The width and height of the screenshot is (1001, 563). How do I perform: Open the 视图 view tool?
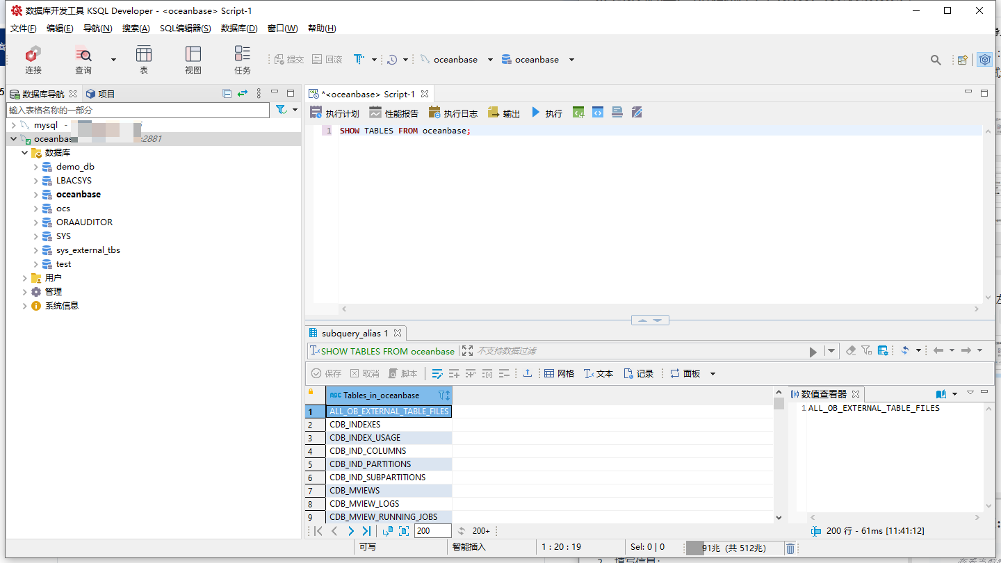[x=193, y=60]
